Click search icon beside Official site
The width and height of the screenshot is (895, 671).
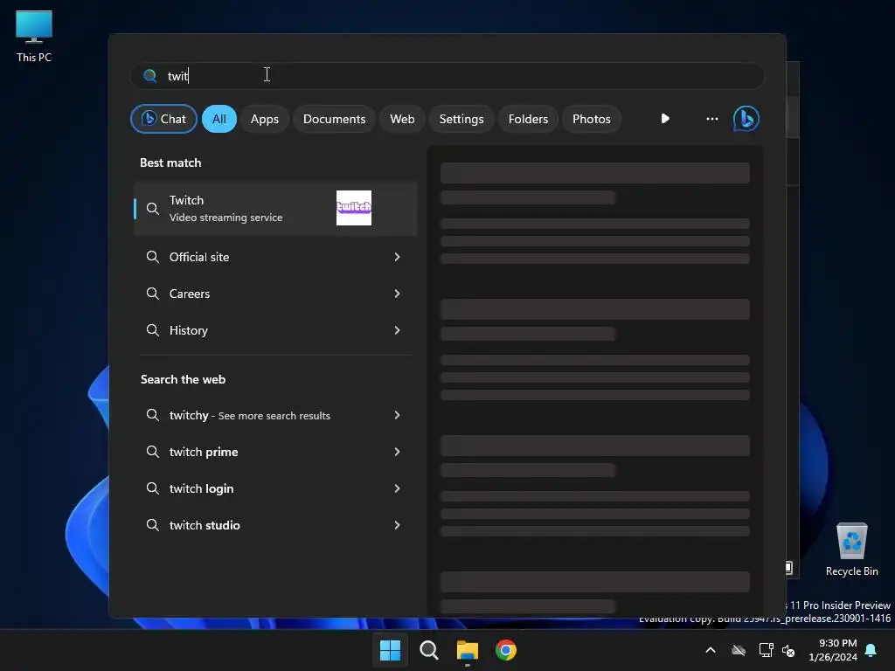pyautogui.click(x=152, y=257)
